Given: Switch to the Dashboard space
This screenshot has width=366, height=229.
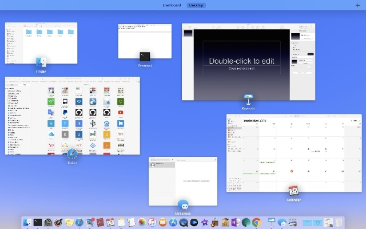Looking at the screenshot, I should coord(172,5).
